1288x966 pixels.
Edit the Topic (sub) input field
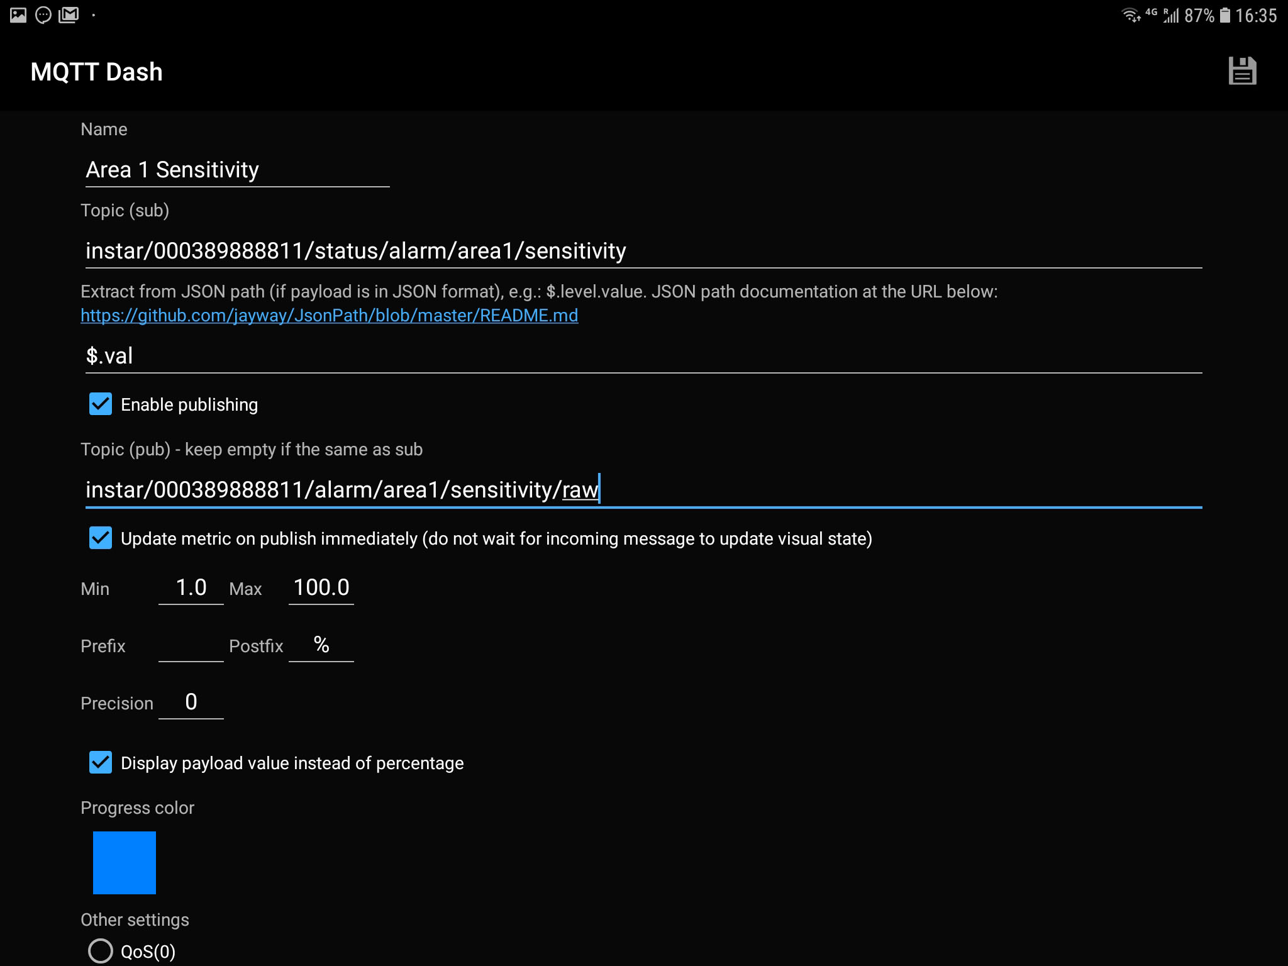click(x=643, y=251)
